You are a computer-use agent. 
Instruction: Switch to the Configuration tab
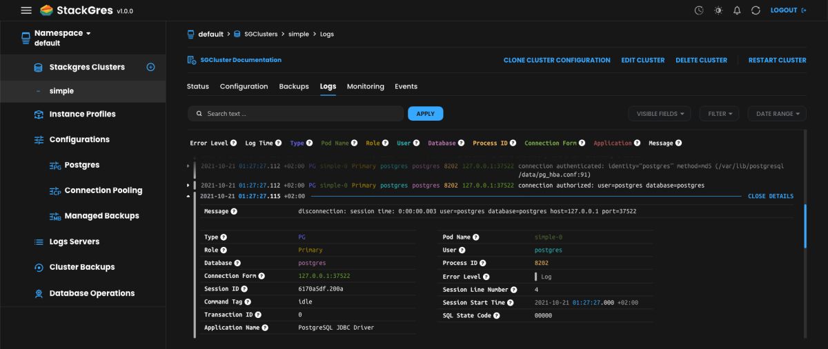244,86
